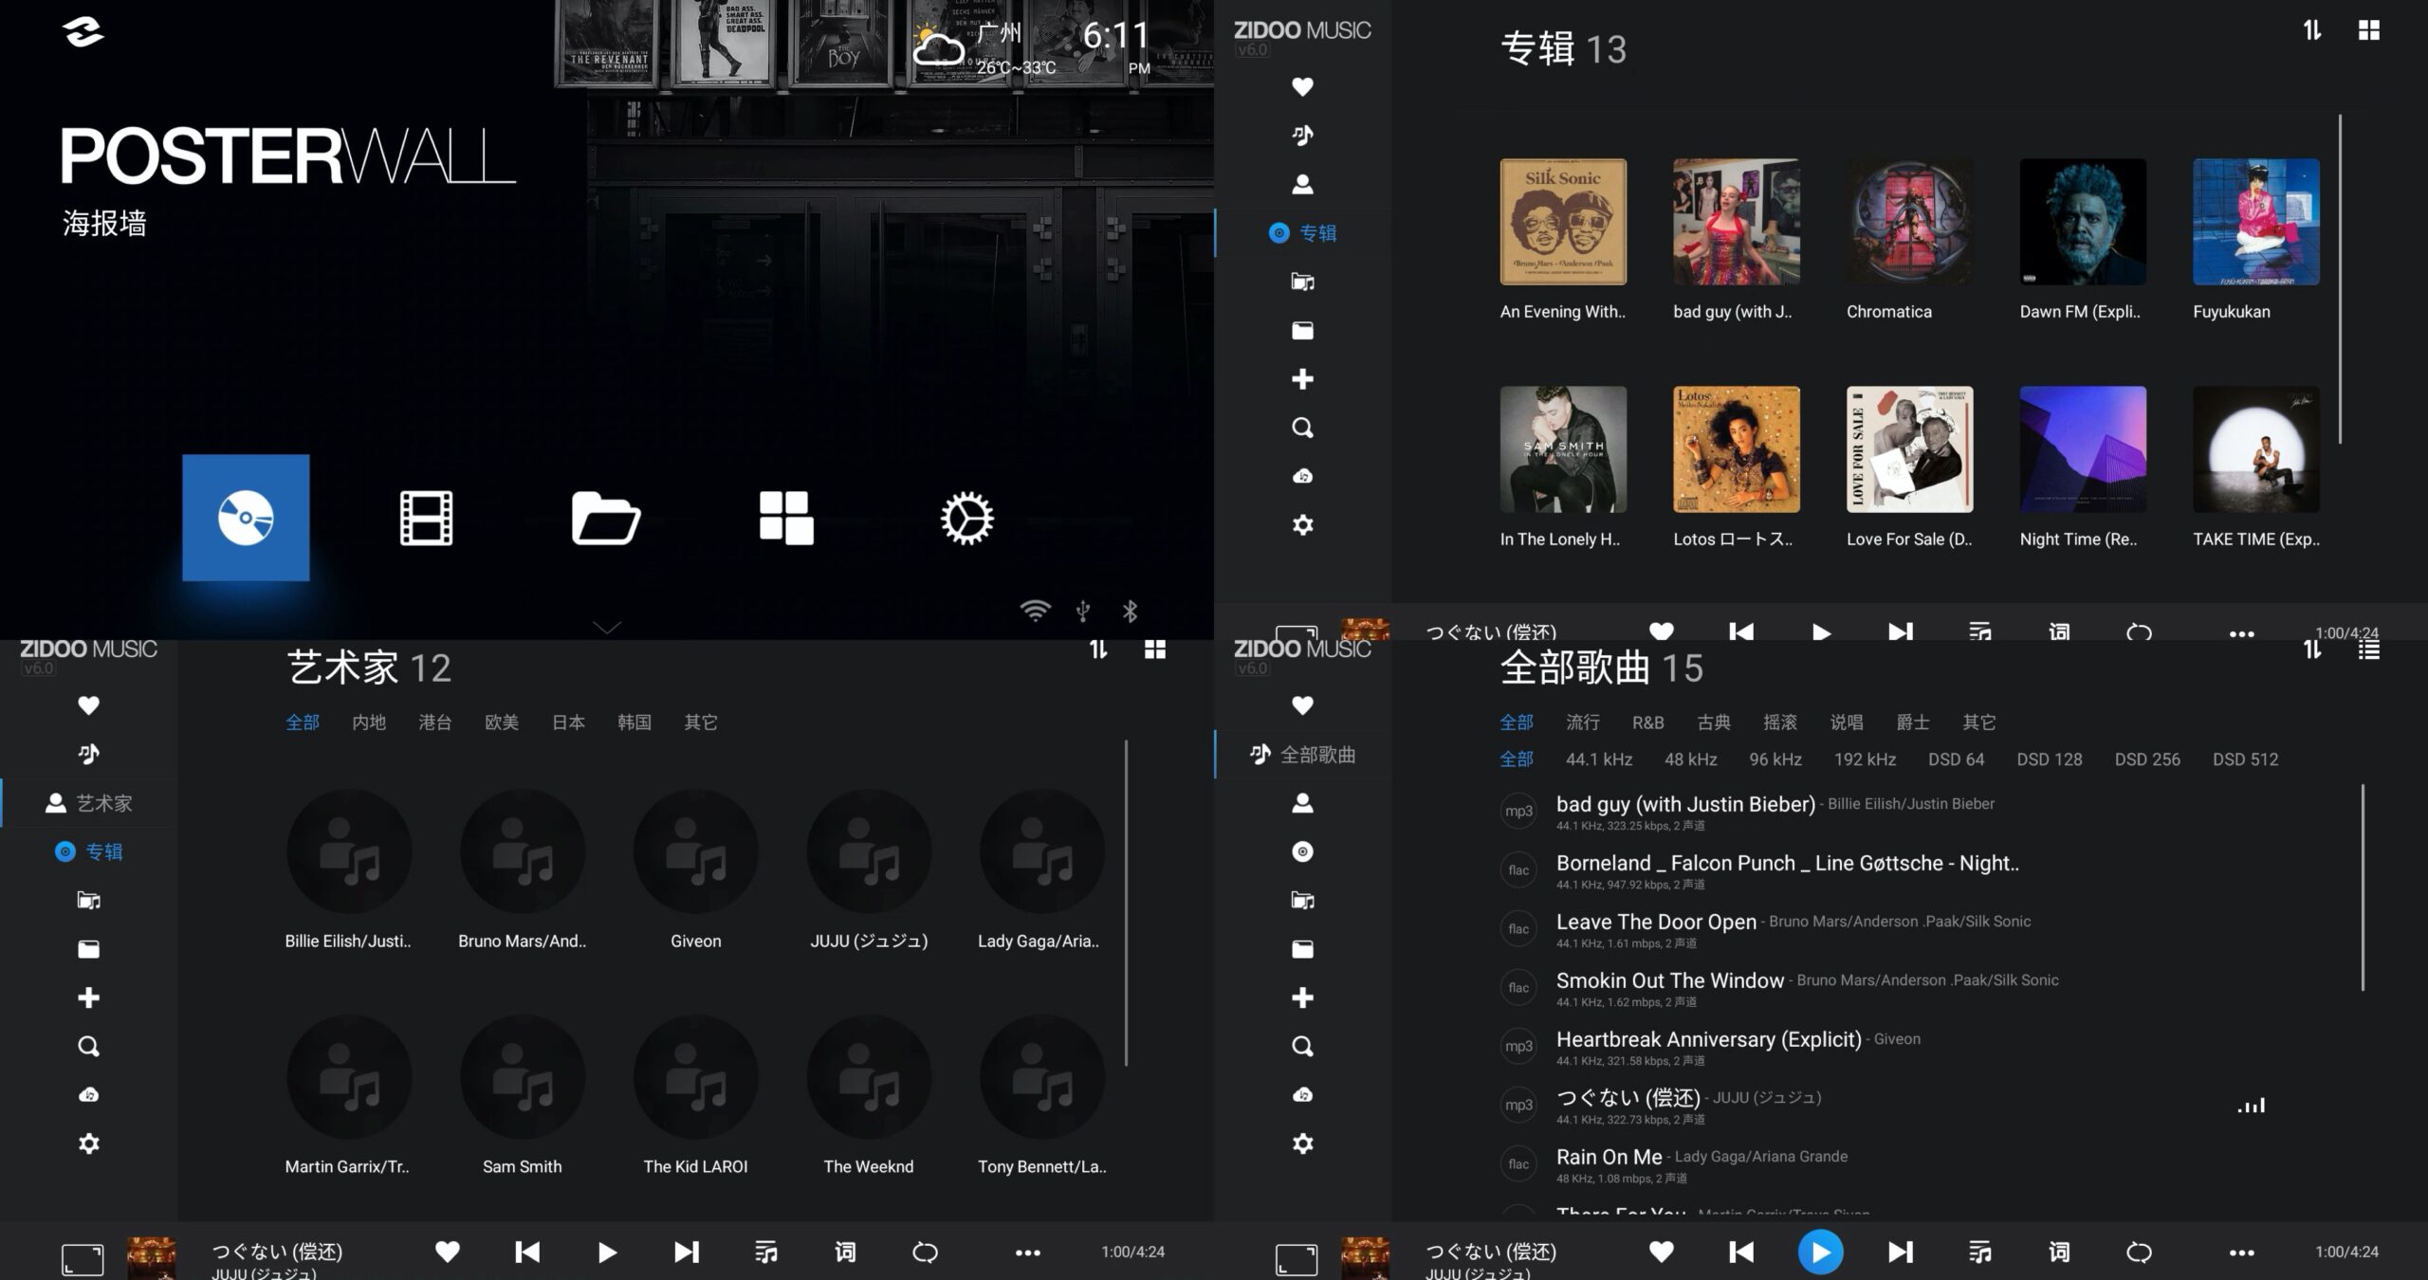The height and width of the screenshot is (1280, 2428).
Task: Open the blue music disc icon on Posterwall
Action: [x=246, y=518]
